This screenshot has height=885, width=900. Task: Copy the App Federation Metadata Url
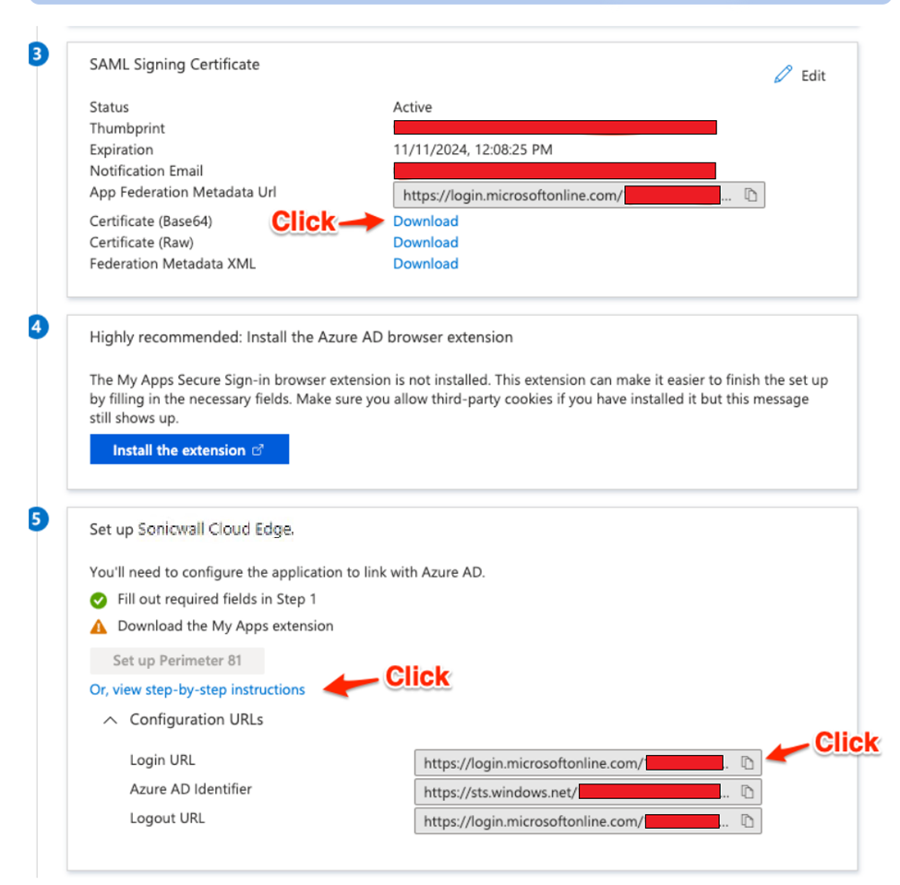tap(751, 195)
